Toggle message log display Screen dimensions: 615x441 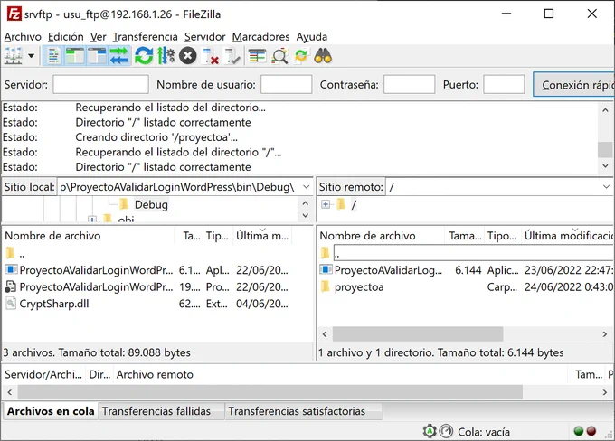coord(53,56)
